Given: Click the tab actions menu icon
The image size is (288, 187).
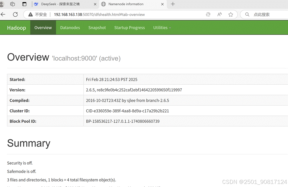Looking at the screenshot, I should pyautogui.click(x=24, y=4).
